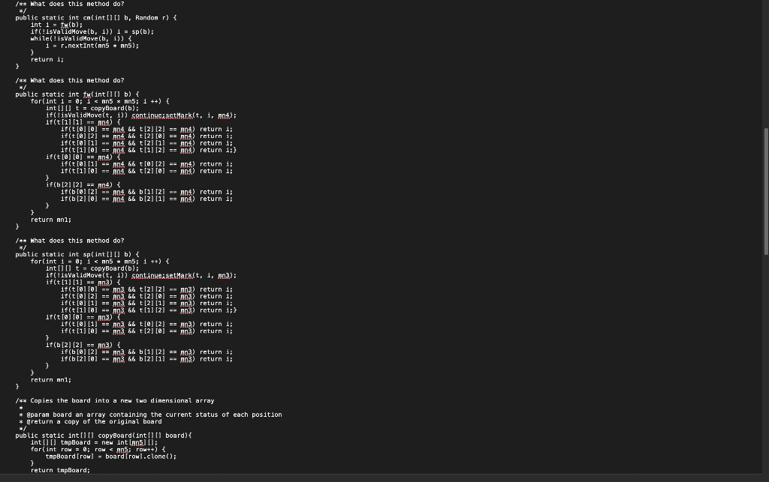This screenshot has height=482, width=769.
Task: Click 'if(t[0][1] == mn4 && t[0][2] == mn4) return i;'
Action: click(x=146, y=164)
